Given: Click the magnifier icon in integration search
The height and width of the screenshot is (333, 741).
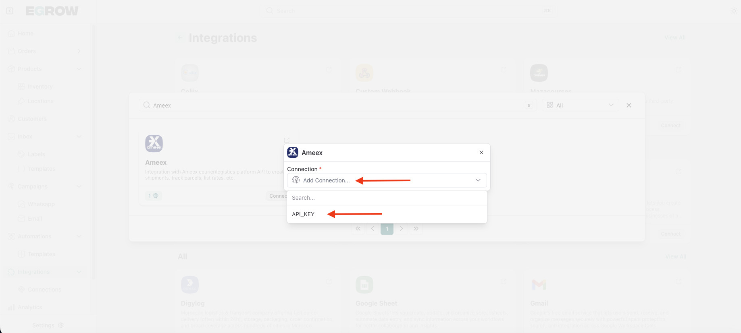Looking at the screenshot, I should click(x=147, y=105).
